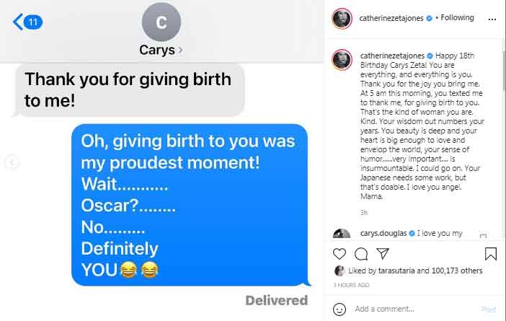Go back using the blue chevron arrow
This screenshot has width=506, height=321.
[x=17, y=22]
